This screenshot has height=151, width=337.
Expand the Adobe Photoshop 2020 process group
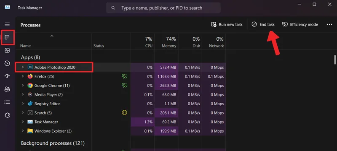click(x=23, y=67)
